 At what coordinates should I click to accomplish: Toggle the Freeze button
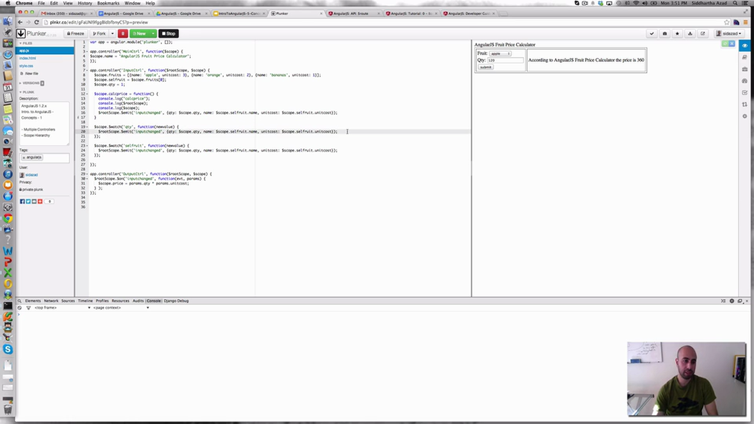[75, 34]
